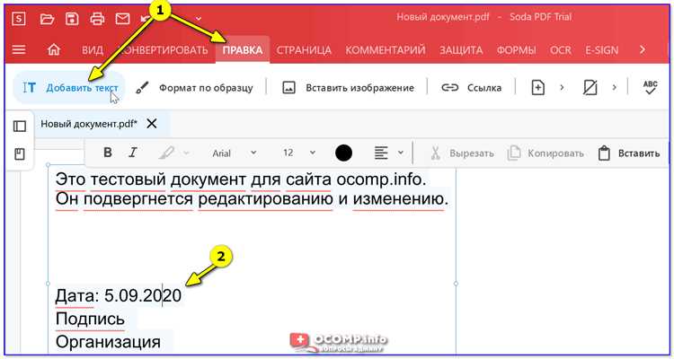Expand options next to whiteout icon
Screen dimensions: 674x359
click(615, 88)
